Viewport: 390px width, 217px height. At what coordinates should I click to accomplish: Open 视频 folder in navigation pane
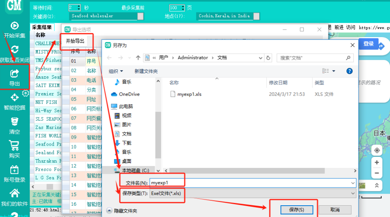tap(123, 116)
